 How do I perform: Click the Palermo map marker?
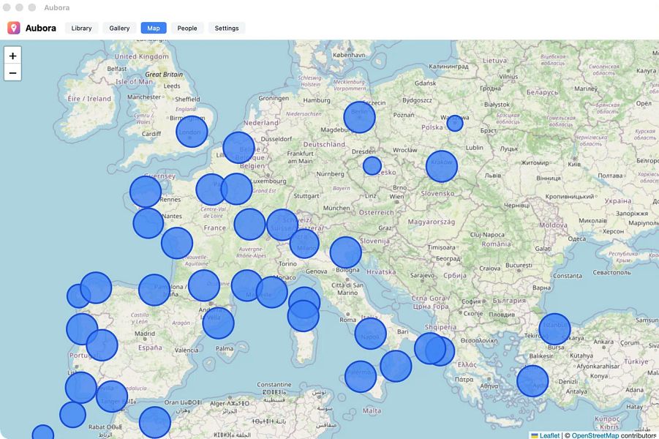[x=361, y=376]
